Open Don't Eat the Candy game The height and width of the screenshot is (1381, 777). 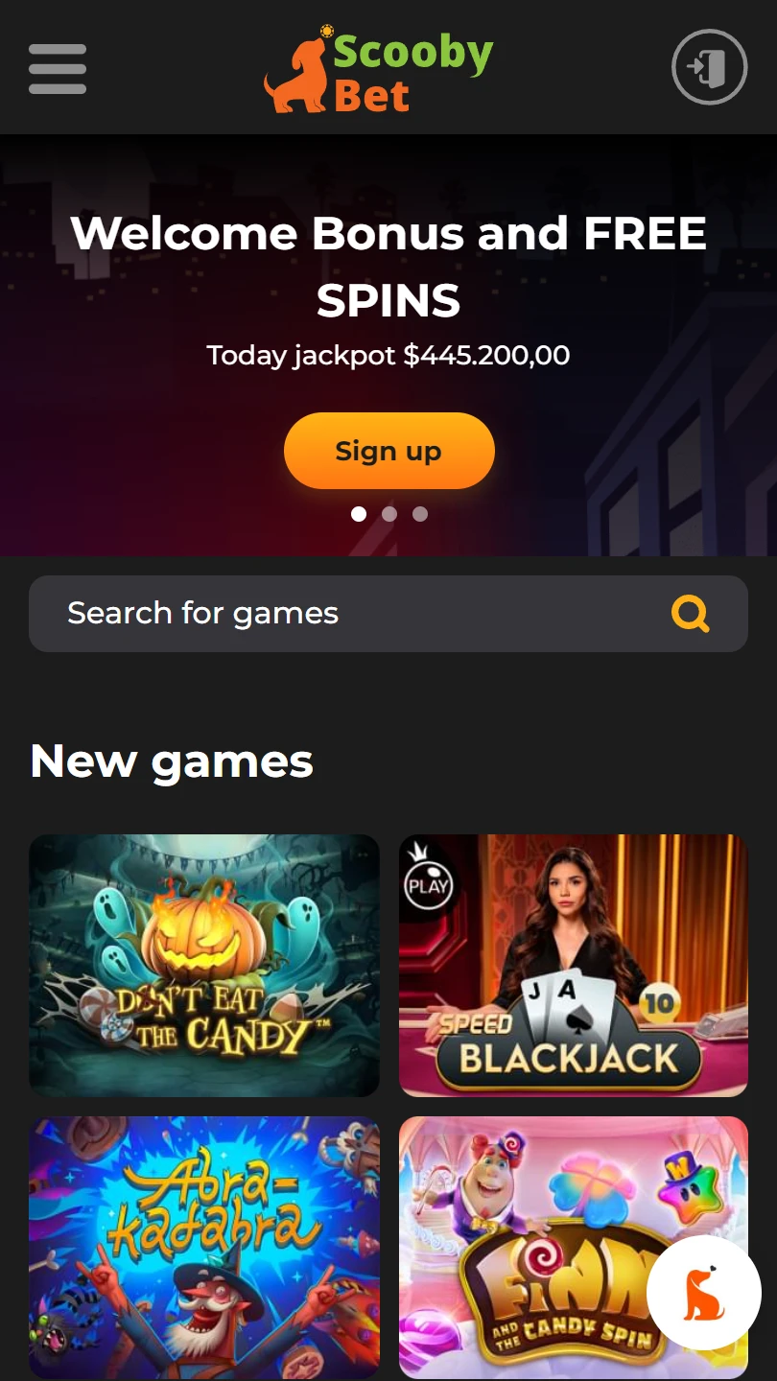tap(204, 966)
